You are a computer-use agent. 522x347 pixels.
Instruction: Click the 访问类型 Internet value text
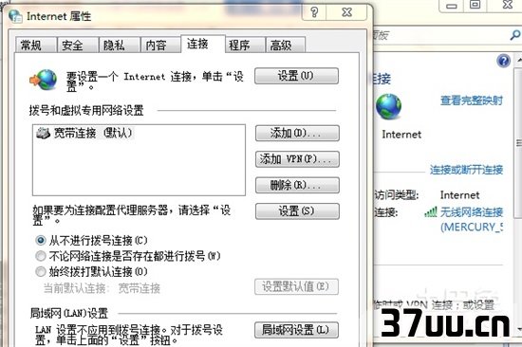[459, 195]
